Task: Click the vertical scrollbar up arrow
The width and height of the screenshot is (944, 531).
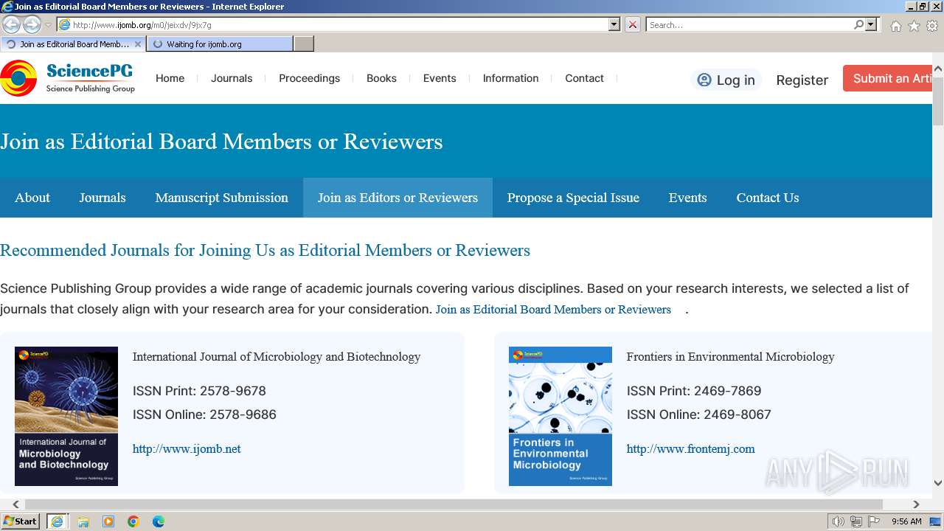Action: click(x=938, y=69)
